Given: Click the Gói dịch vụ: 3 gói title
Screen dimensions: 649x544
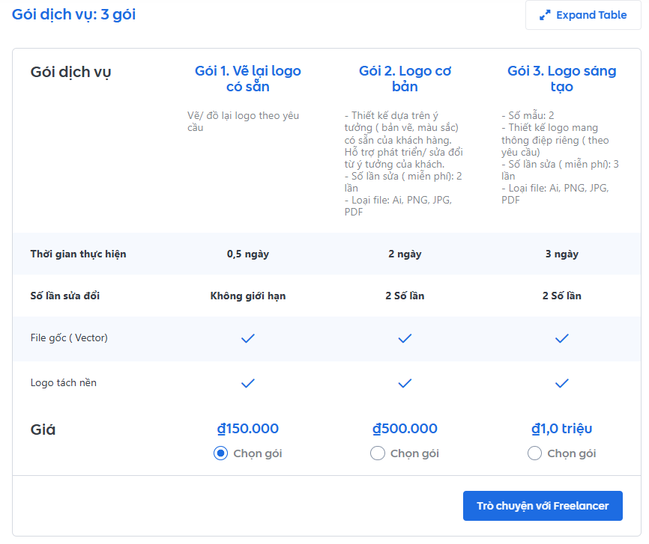Looking at the screenshot, I should (x=74, y=14).
